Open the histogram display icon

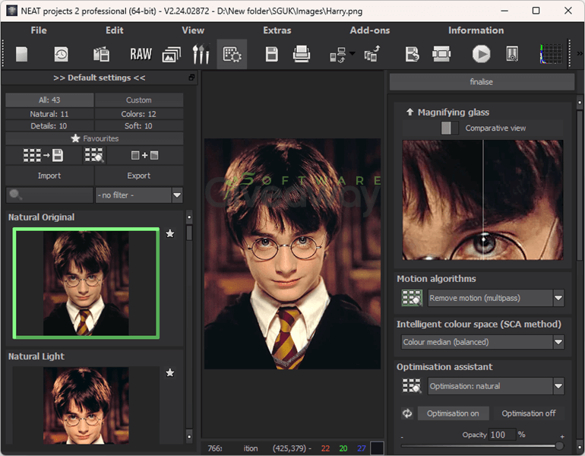[x=551, y=54]
